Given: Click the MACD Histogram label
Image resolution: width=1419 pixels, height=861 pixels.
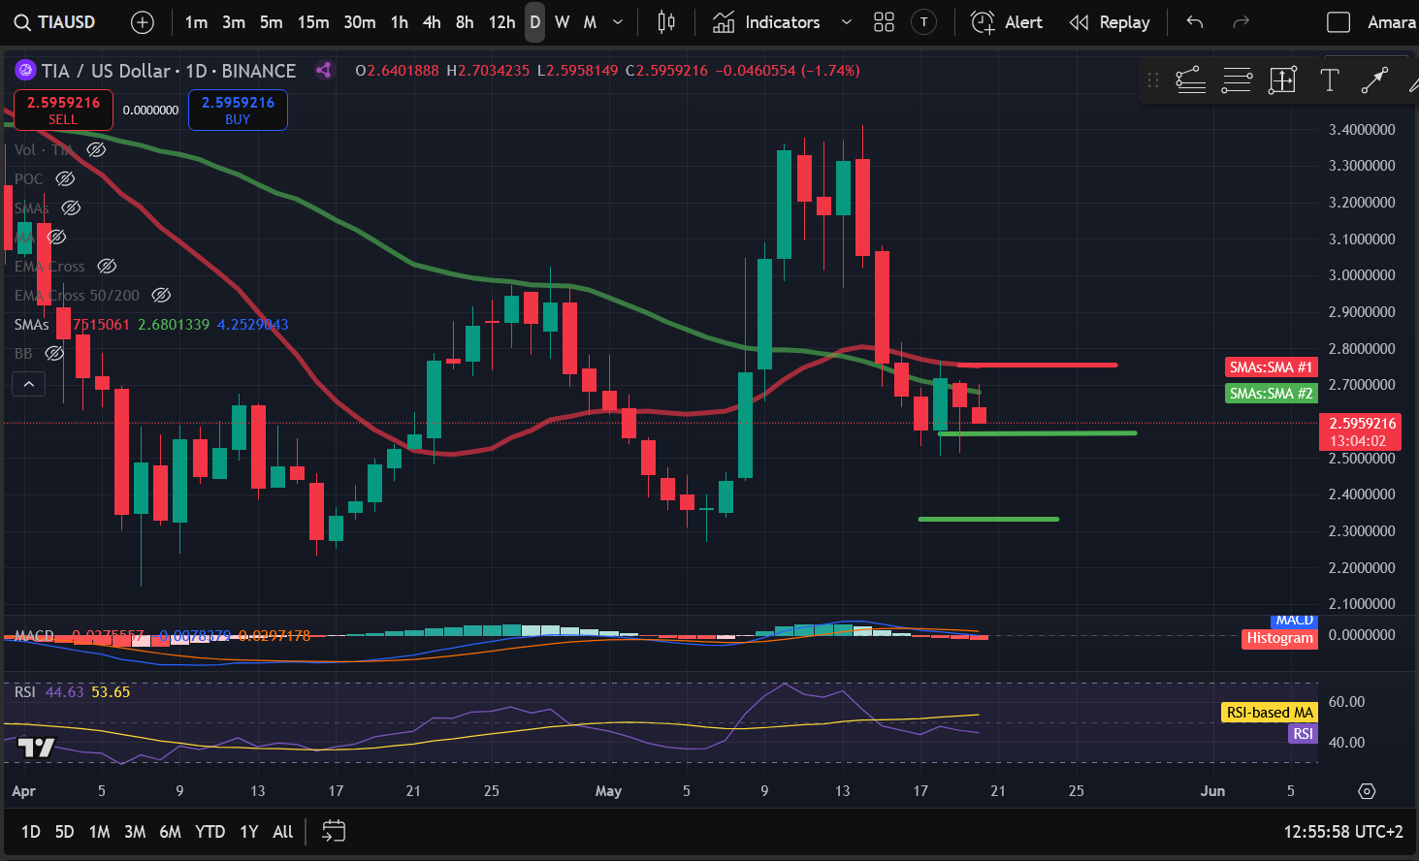Looking at the screenshot, I should (1279, 638).
